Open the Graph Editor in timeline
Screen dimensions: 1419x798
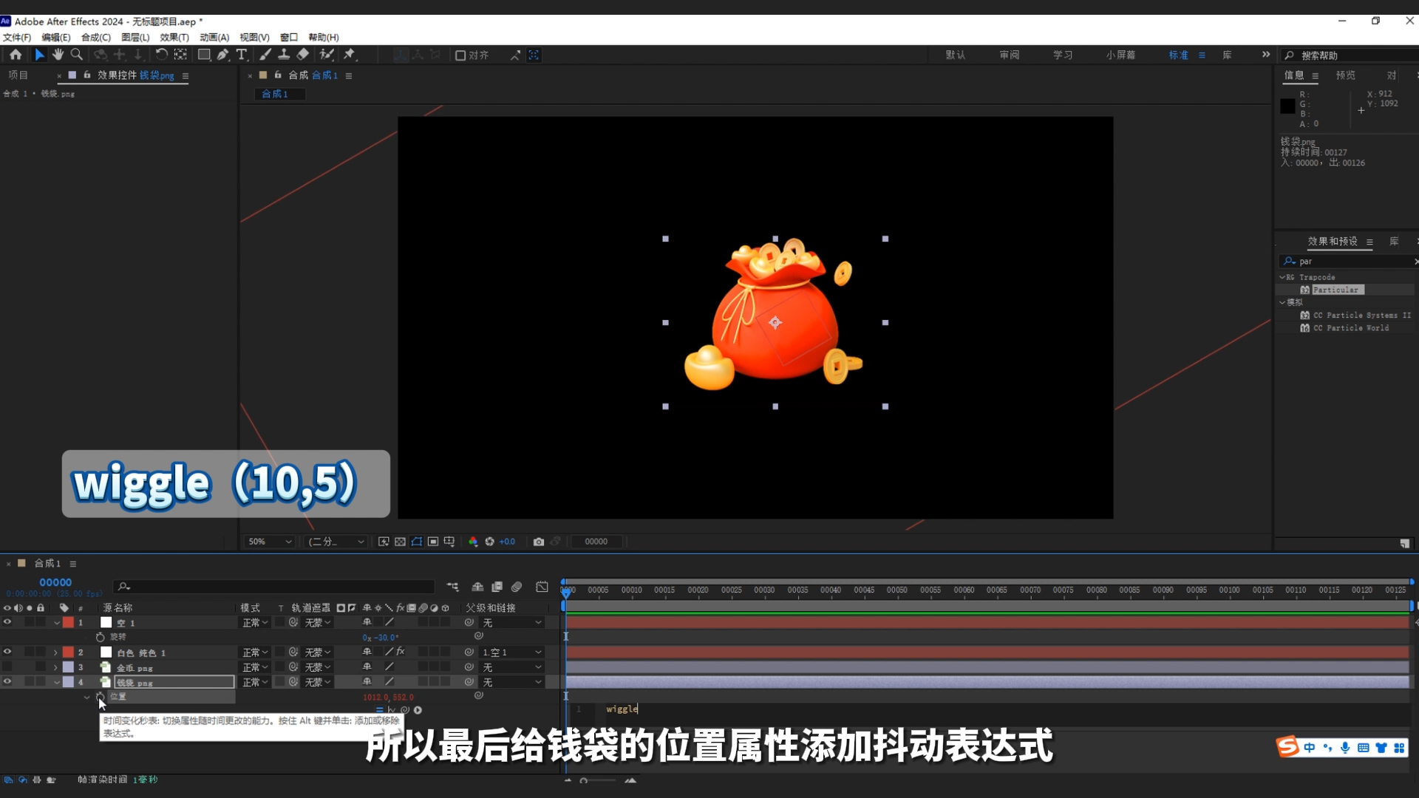(542, 587)
